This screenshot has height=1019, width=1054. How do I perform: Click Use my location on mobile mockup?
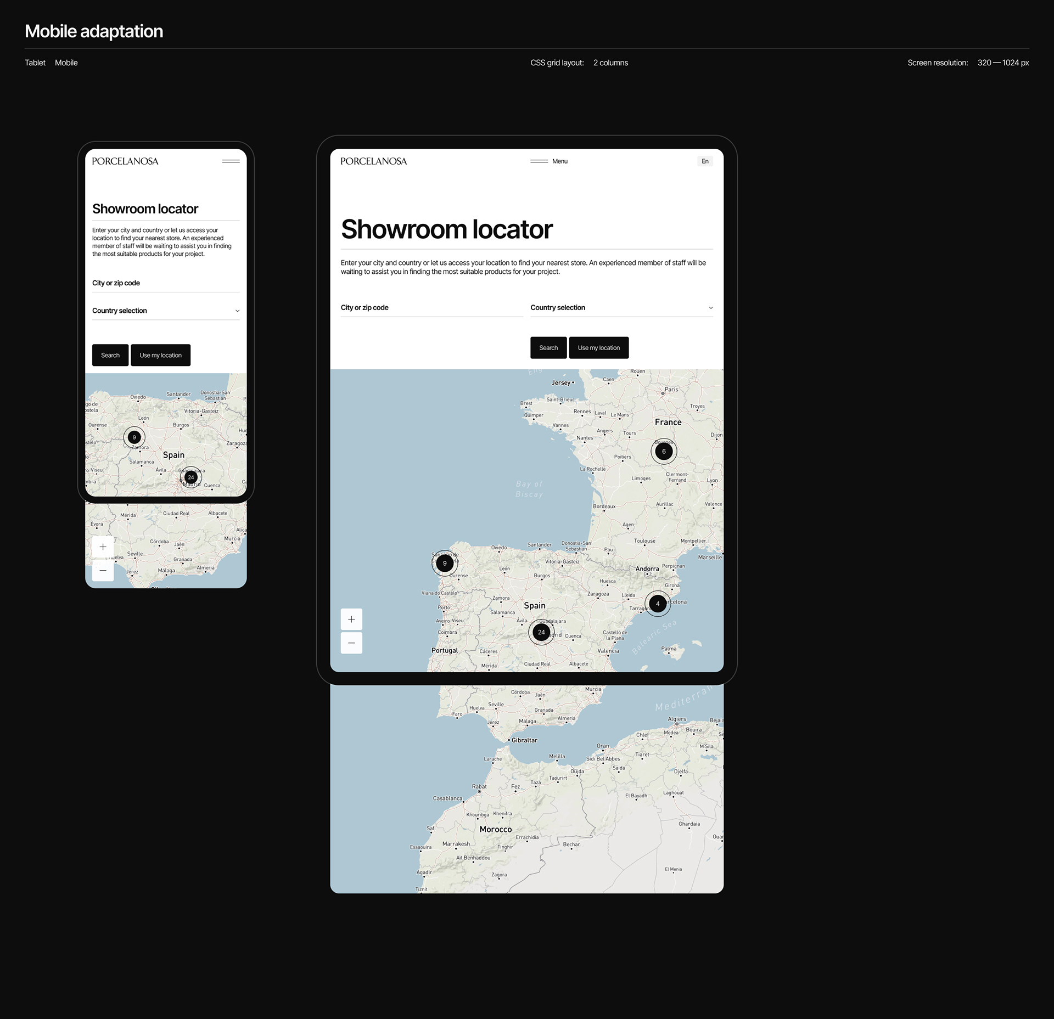(160, 356)
